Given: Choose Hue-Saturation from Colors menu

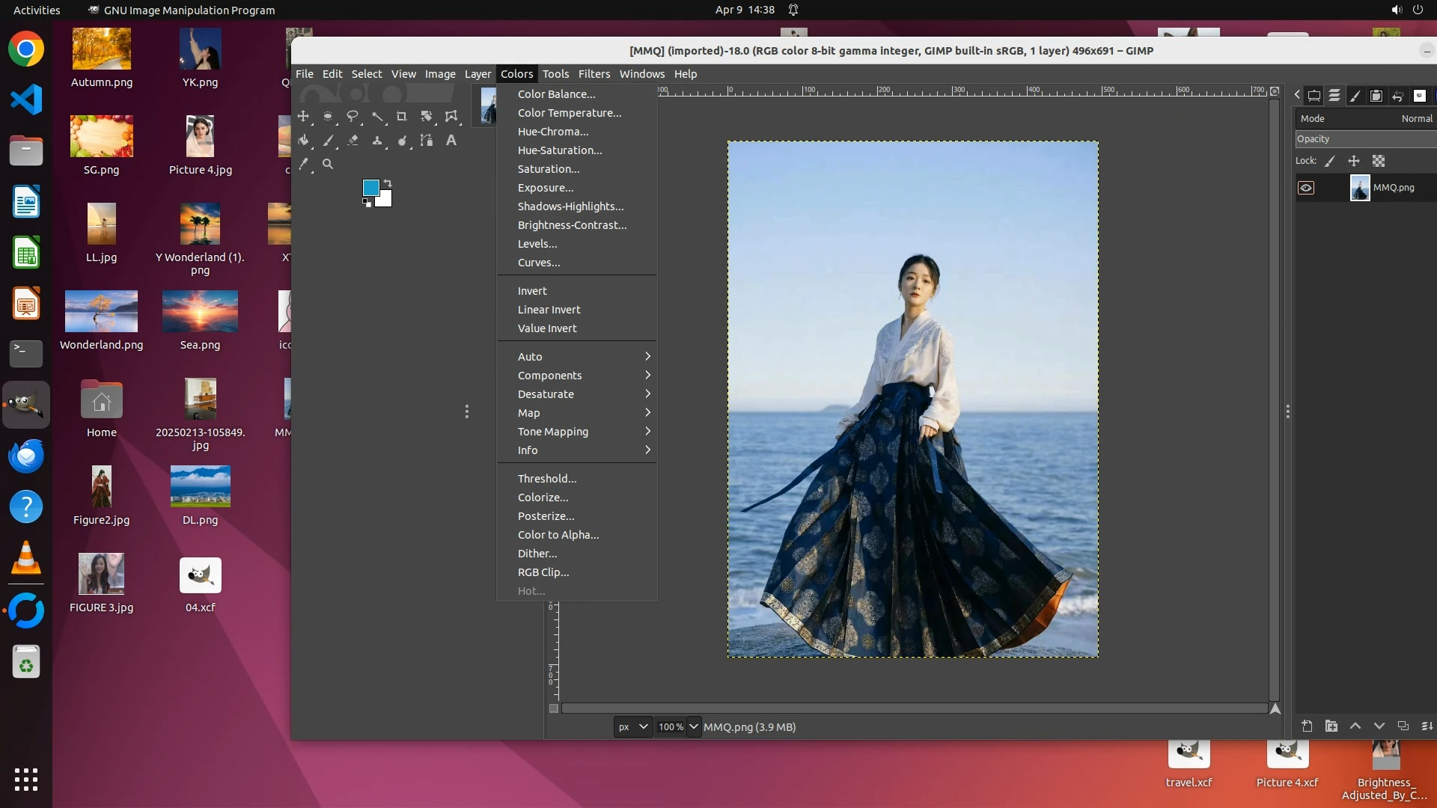Looking at the screenshot, I should tap(560, 150).
